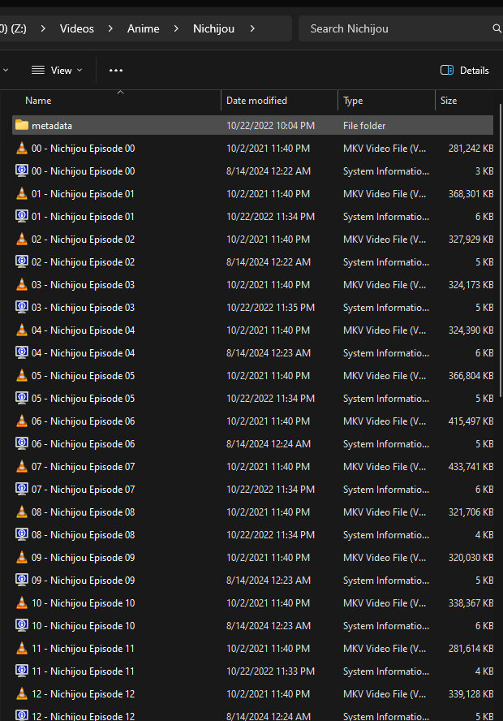Viewport: 503px width, 721px height.
Task: Click VLC icon of Episode 01 MKV file
Action: click(22, 193)
